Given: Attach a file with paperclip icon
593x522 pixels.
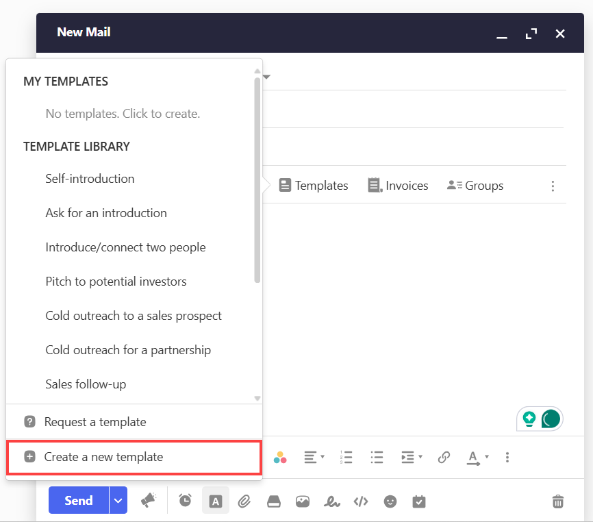Looking at the screenshot, I should click(244, 501).
